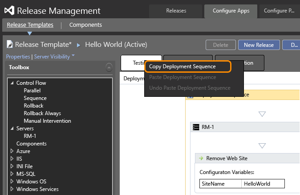The height and width of the screenshot is (195, 300).
Task: Click the Control Flow tree label
Action: tap(31, 83)
